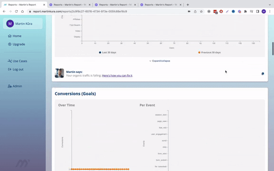Click the purple-orange round extension icon
274x171 pixels.
click(x=239, y=11)
